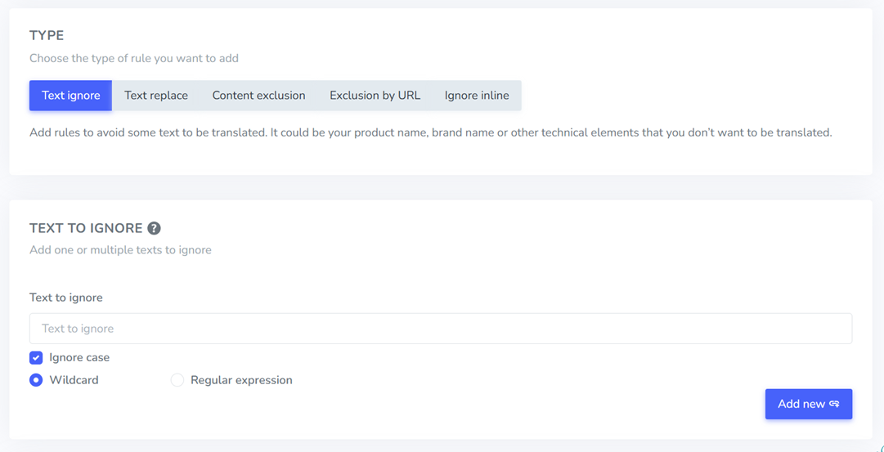Click the "Add one or multiple texts" subtitle
Viewport: 884px width, 452px height.
coord(120,250)
